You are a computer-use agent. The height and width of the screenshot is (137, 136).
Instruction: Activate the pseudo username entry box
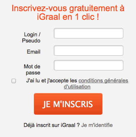(88, 33)
